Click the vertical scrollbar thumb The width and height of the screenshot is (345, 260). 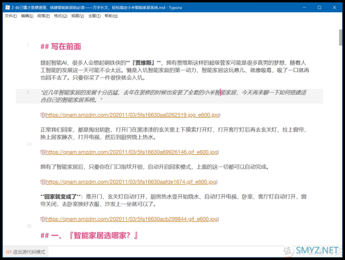coord(340,38)
